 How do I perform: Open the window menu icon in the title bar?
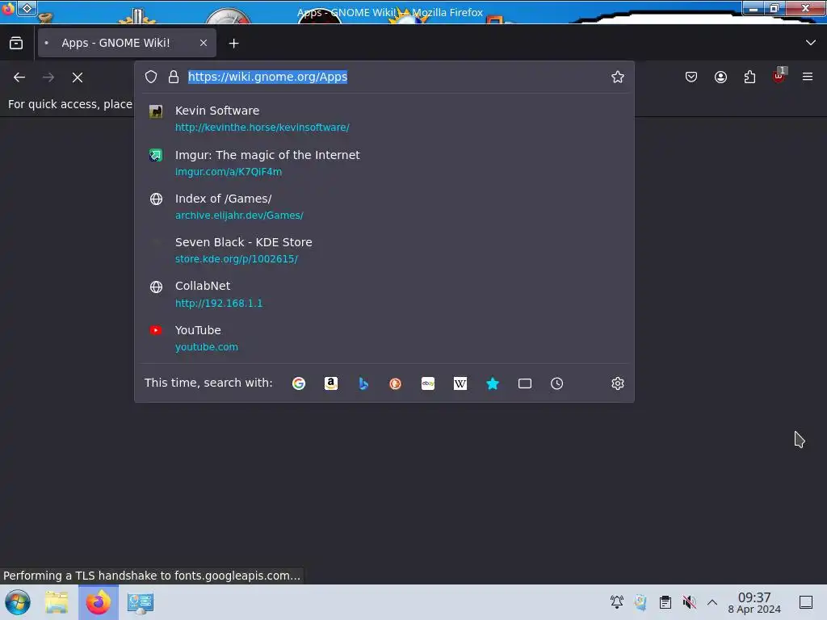(x=8, y=9)
